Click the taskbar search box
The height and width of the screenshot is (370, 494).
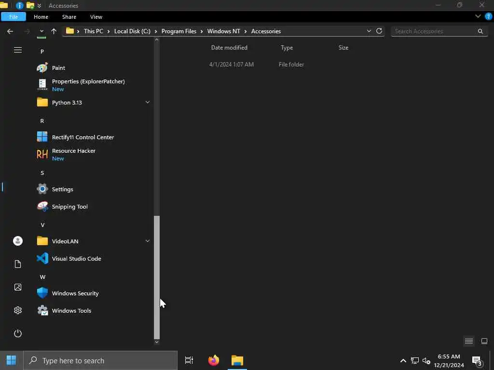100,360
